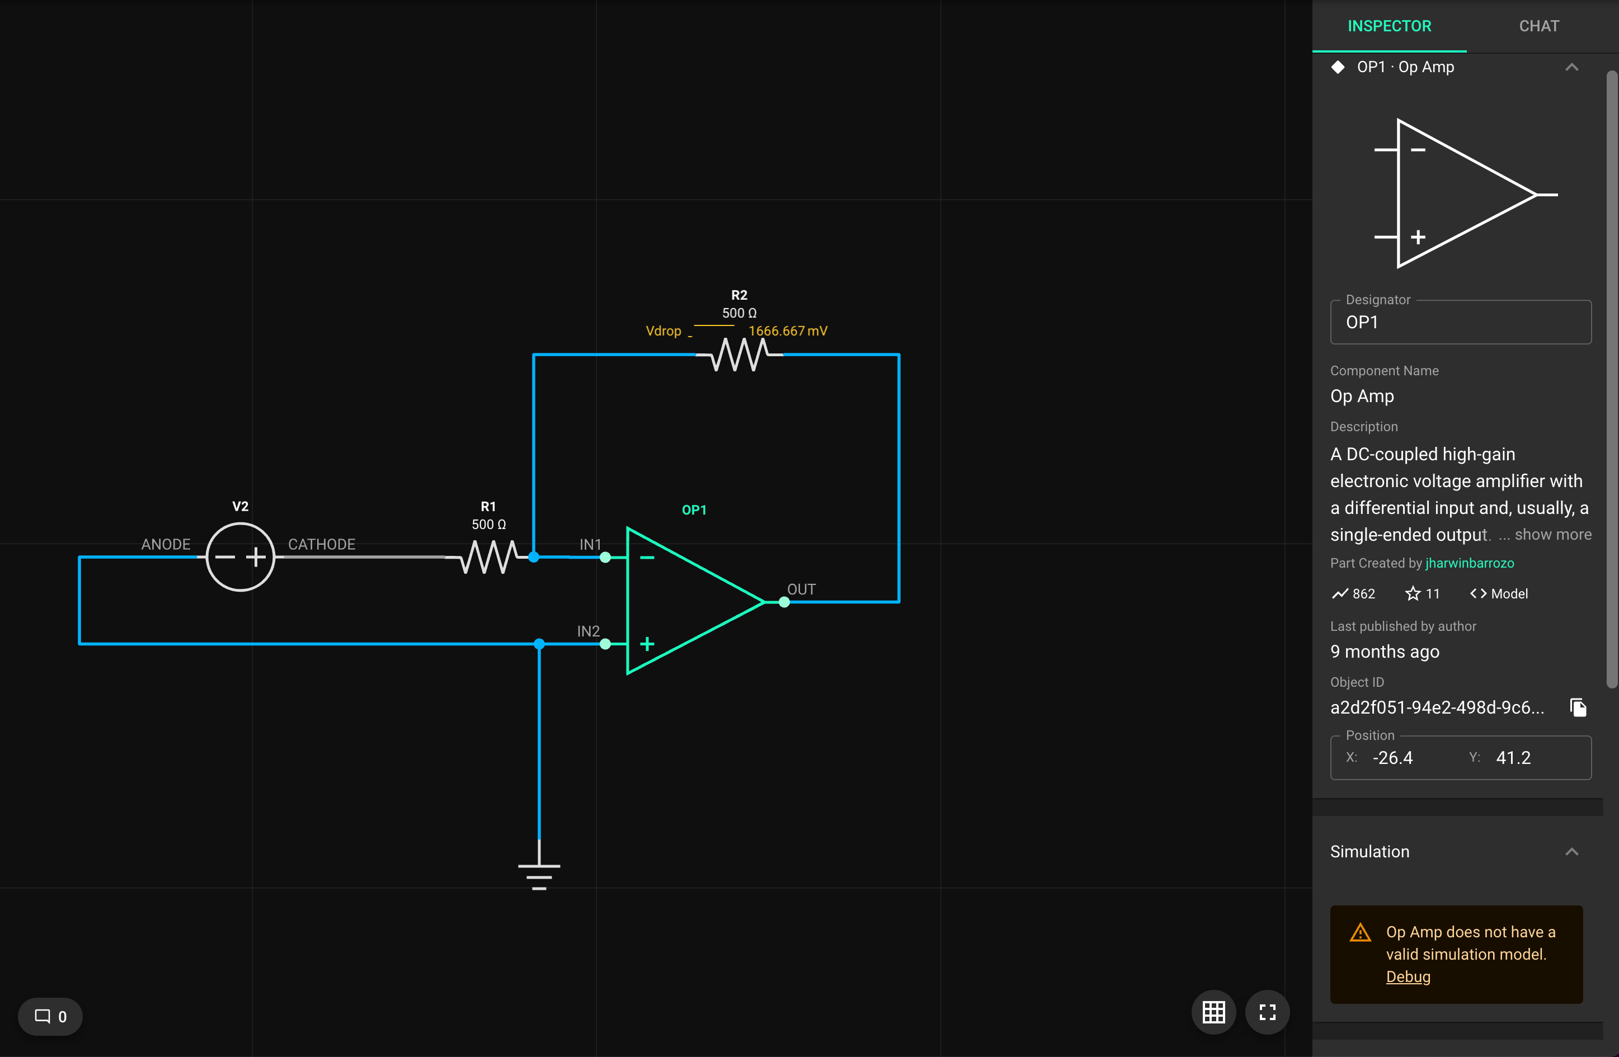Select resistor R1 on the schematic
1619x1057 pixels.
[489, 556]
